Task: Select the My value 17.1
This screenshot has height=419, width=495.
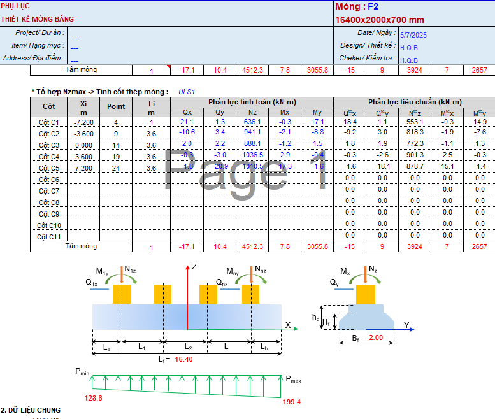Action: pyautogui.click(x=317, y=122)
